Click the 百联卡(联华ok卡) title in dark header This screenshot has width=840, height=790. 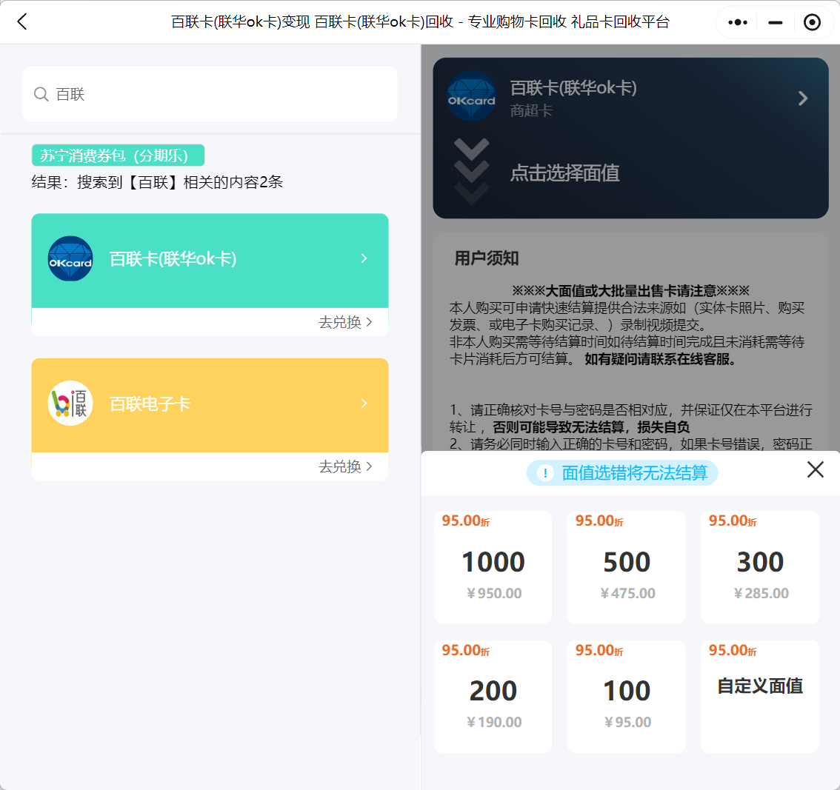coord(573,88)
